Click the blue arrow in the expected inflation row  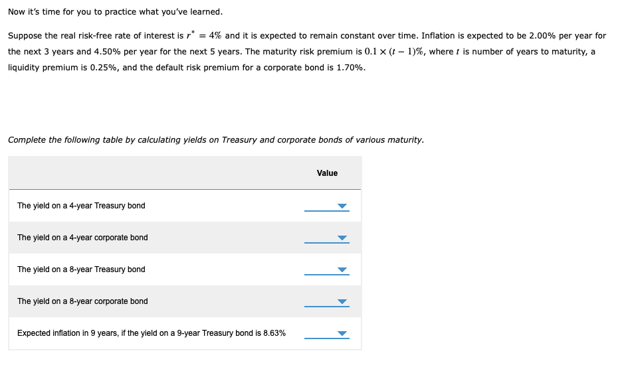[342, 334]
